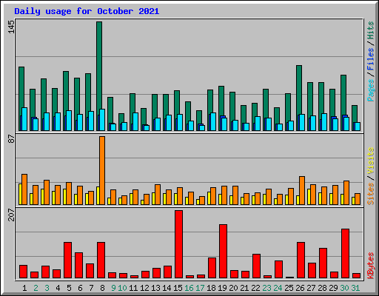The width and height of the screenshot is (379, 296).
Task: Click day label 9 on the x-axis
Action: click(113, 288)
